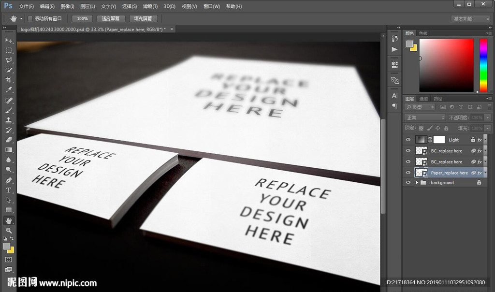Viewport: 495px width, 292px height.
Task: Select the Healing Brush tool
Action: click(x=9, y=101)
